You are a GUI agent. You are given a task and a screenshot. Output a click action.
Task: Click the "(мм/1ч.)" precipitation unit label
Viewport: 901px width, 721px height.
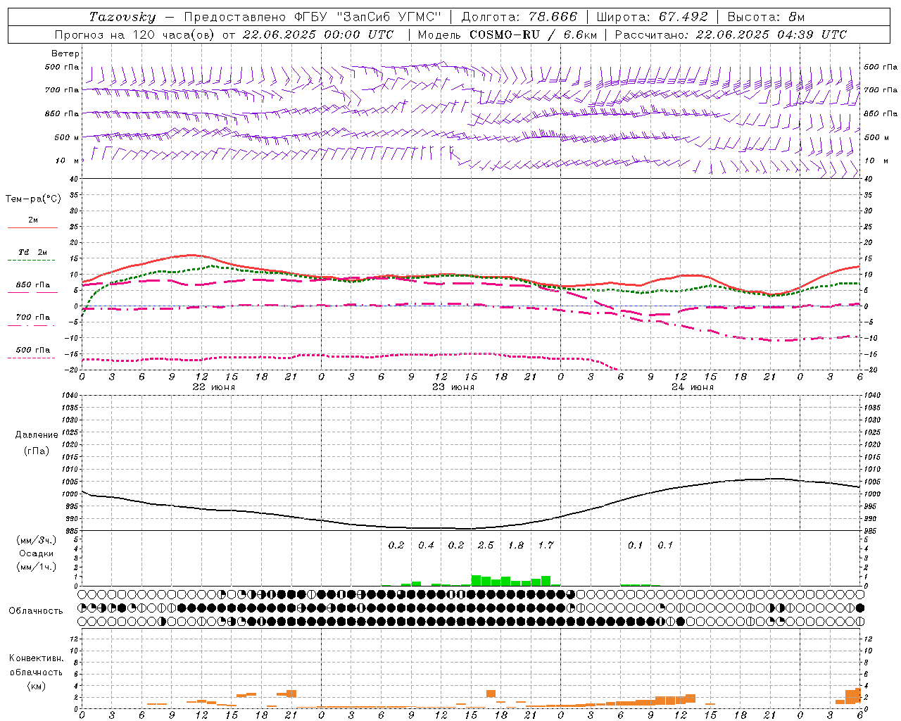click(37, 567)
